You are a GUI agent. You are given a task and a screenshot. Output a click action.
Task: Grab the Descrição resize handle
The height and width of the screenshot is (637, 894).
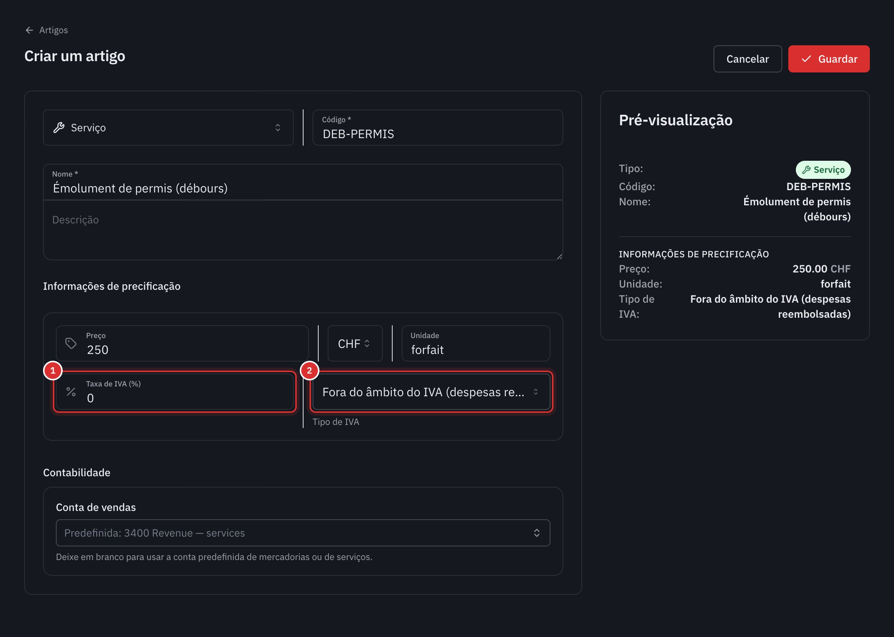(x=559, y=257)
